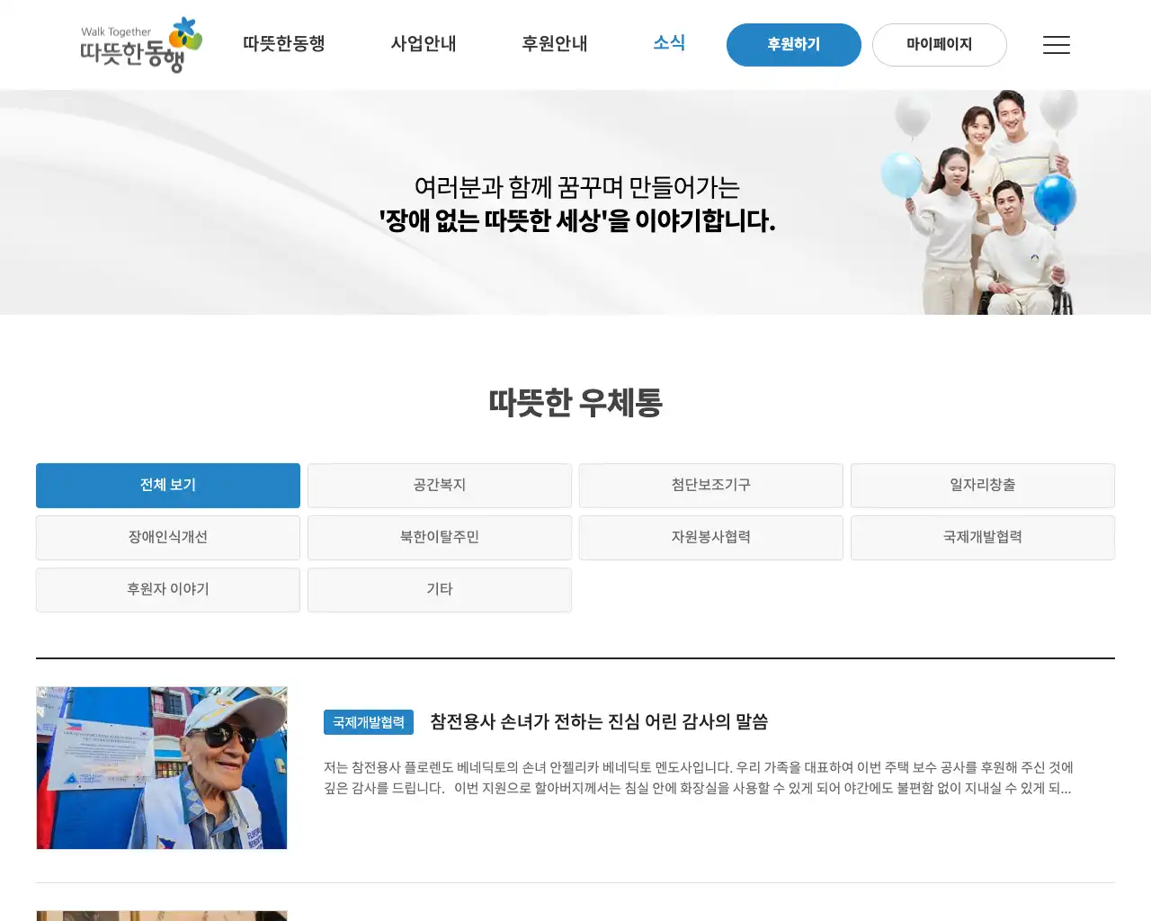Click the 따뜻한동행 logo icon

point(139,45)
